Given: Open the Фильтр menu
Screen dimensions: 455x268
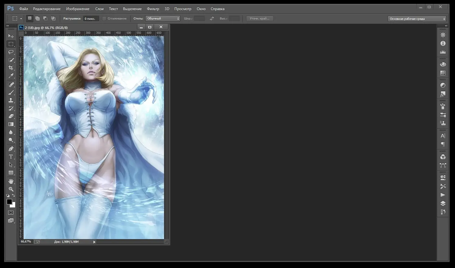Looking at the screenshot, I should point(153,9).
